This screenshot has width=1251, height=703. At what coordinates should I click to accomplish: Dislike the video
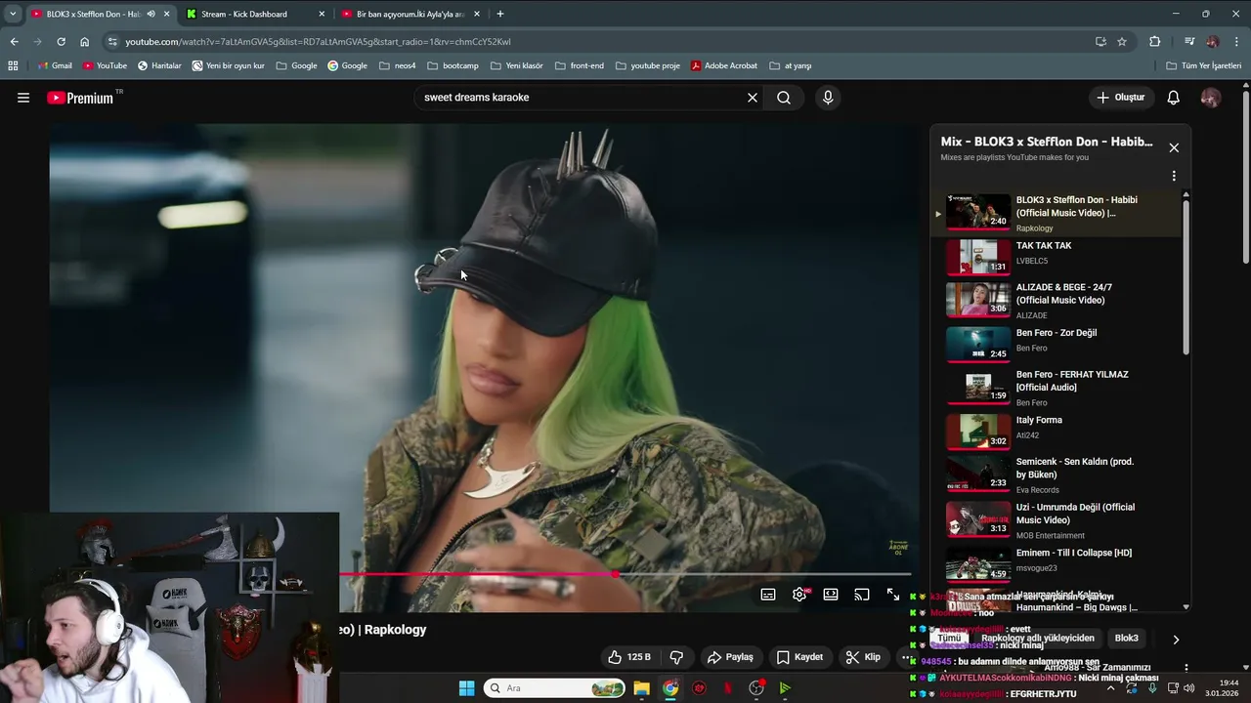pos(676,657)
